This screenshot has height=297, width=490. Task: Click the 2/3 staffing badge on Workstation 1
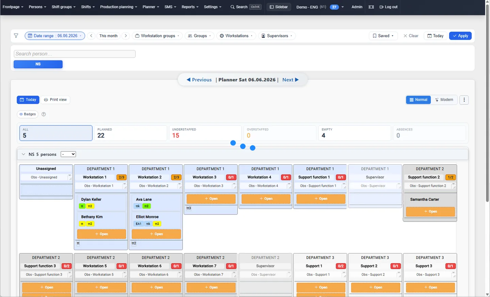click(121, 177)
